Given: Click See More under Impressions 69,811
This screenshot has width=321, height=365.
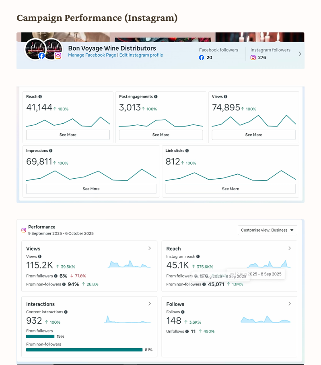Looking at the screenshot, I should coord(91,189).
